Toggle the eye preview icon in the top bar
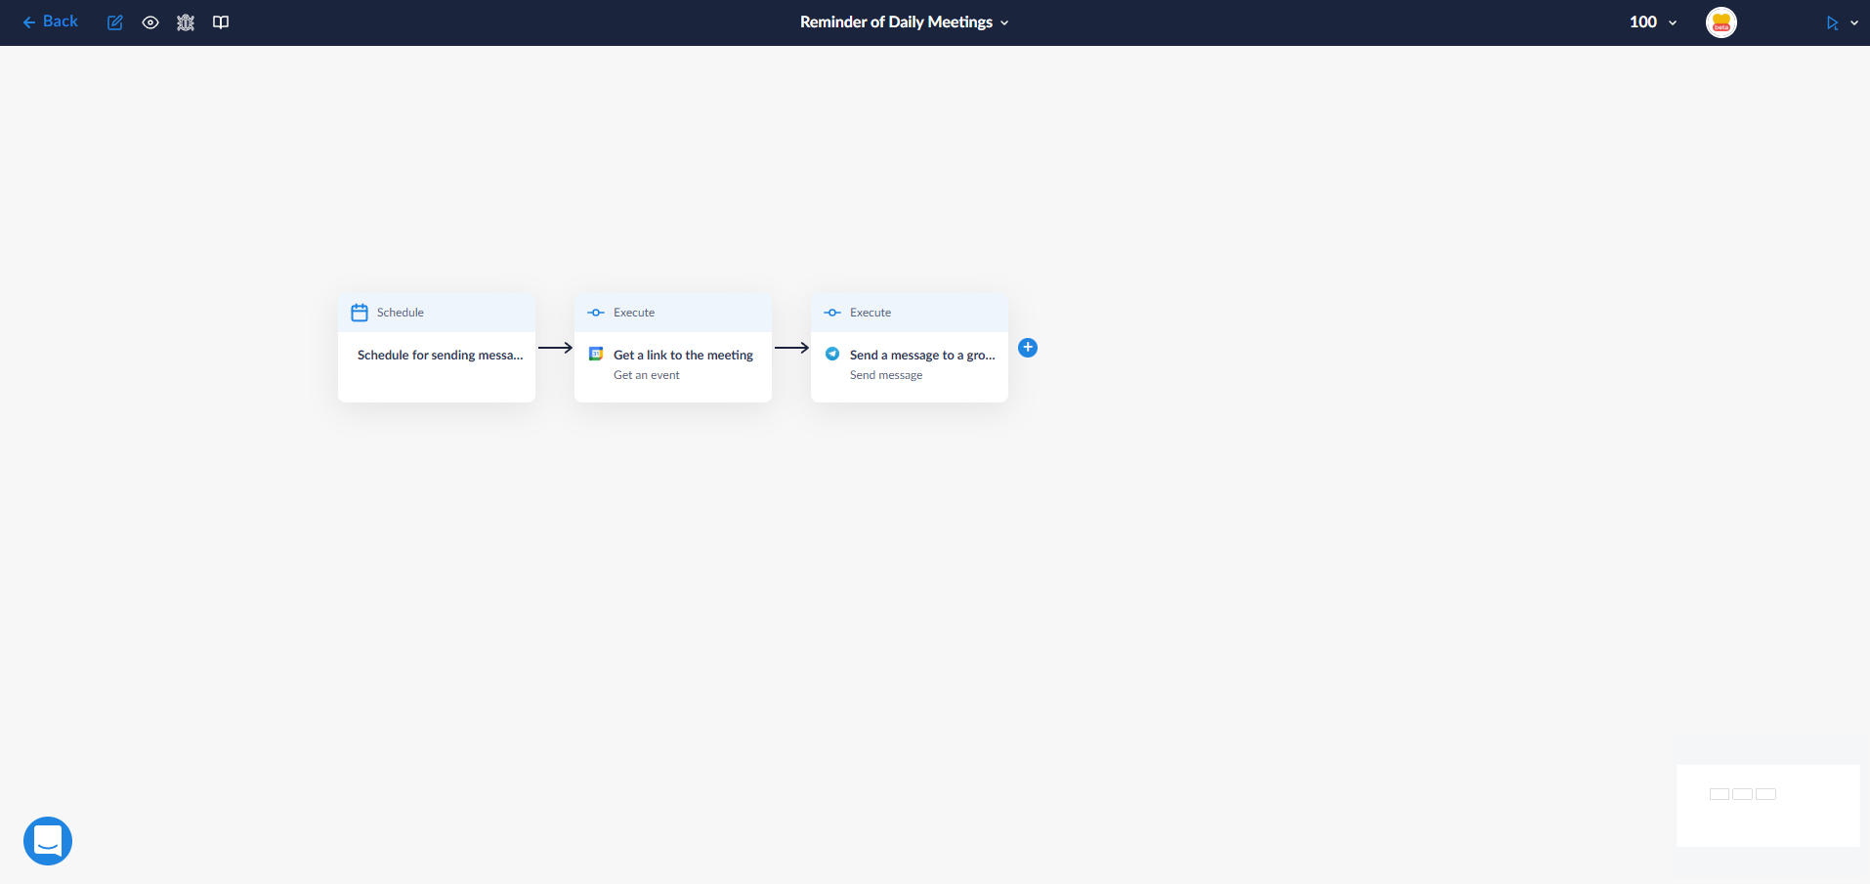 (x=150, y=22)
